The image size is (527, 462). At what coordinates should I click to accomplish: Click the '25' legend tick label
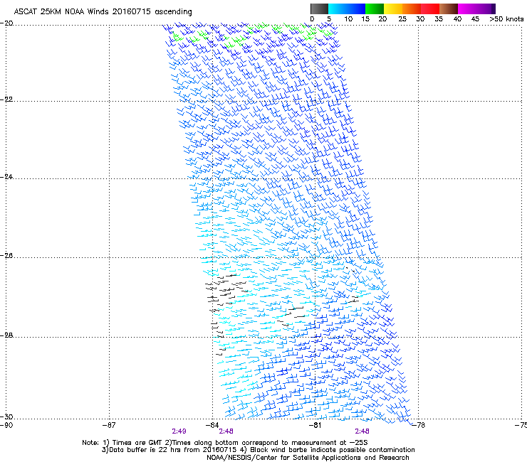402,19
